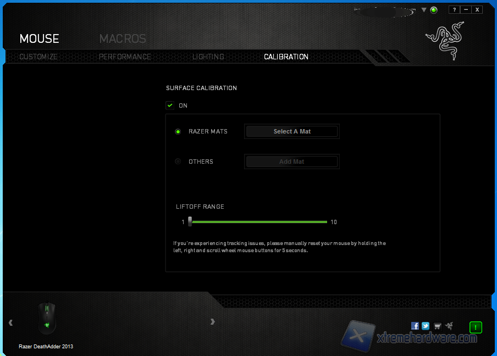The width and height of the screenshot is (497, 356).
Task: Select the Razer Mats radio button
Action: (178, 131)
